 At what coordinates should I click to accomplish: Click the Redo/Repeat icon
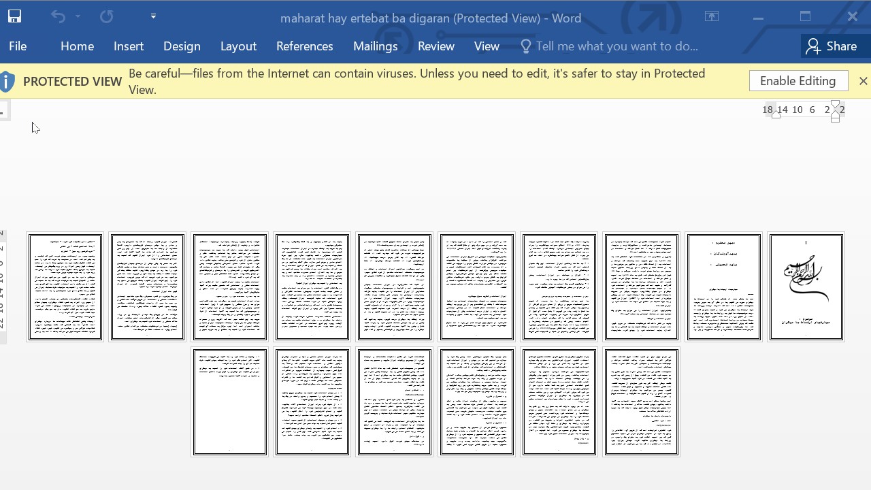click(x=107, y=16)
